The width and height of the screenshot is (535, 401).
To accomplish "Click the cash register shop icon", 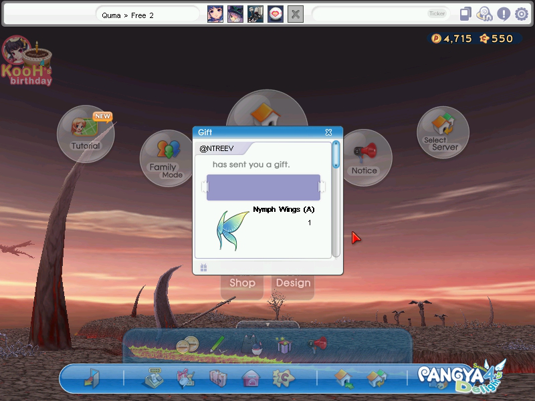I will pos(153,379).
